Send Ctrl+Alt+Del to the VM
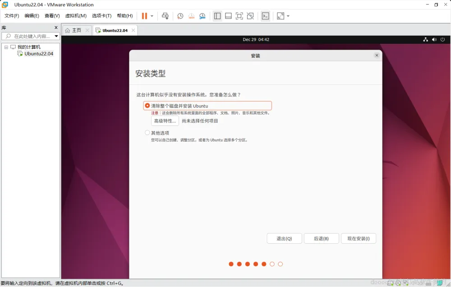This screenshot has height=287, width=451. pos(165,16)
